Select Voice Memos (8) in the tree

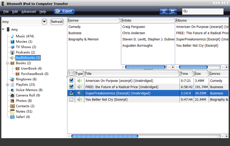tap(29, 90)
